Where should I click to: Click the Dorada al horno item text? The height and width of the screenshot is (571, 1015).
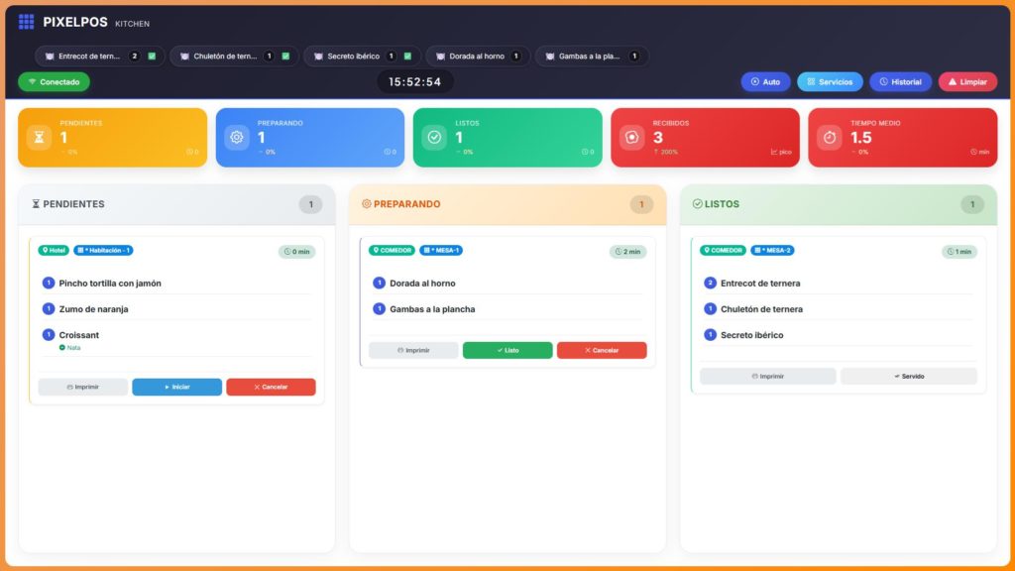422,283
